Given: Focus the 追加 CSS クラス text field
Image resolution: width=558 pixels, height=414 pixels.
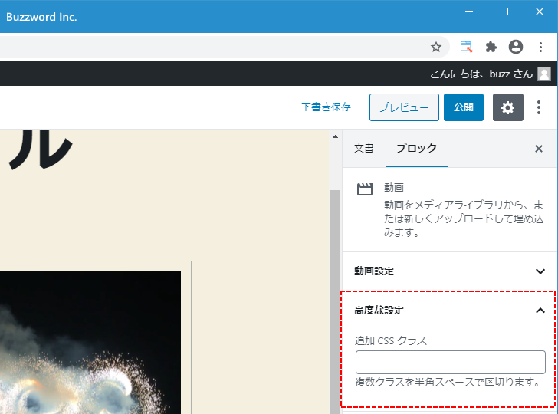Looking at the screenshot, I should click(x=450, y=362).
